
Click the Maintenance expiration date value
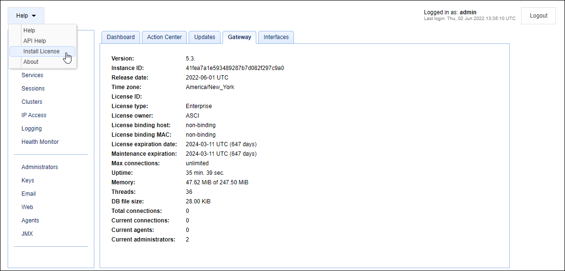[x=221, y=154]
